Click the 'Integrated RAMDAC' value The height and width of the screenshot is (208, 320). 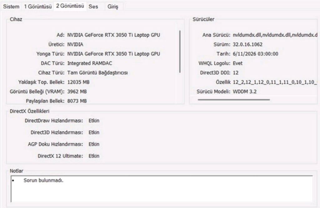coord(90,63)
